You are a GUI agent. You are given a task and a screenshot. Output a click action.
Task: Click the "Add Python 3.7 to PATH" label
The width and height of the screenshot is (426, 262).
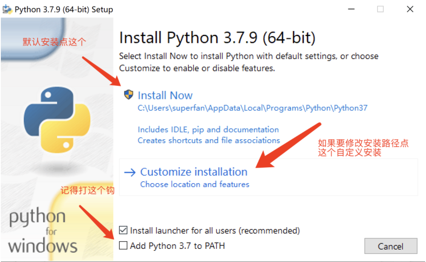tap(177, 246)
